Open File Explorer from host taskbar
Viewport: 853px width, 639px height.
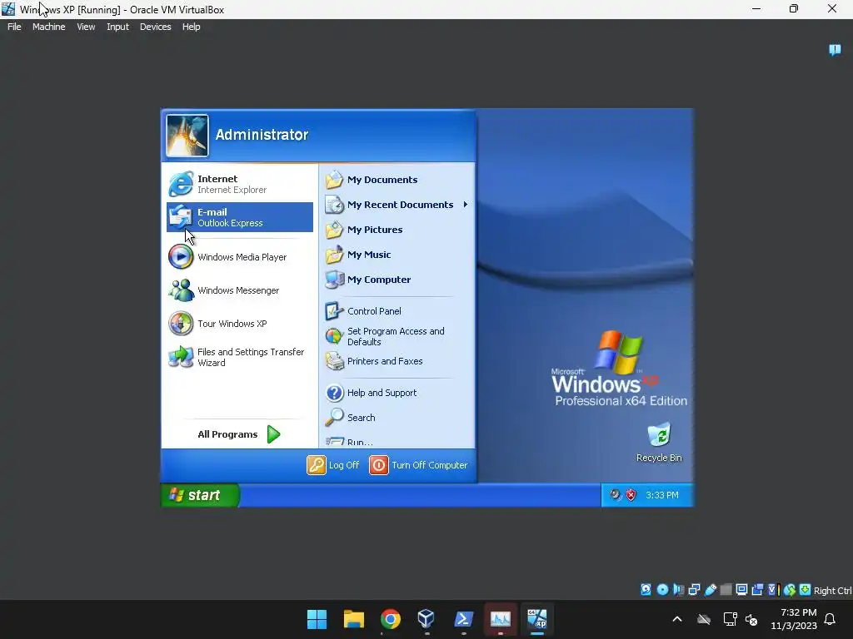click(353, 619)
